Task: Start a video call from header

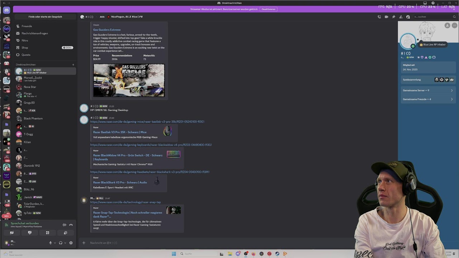Action: [x=387, y=17]
